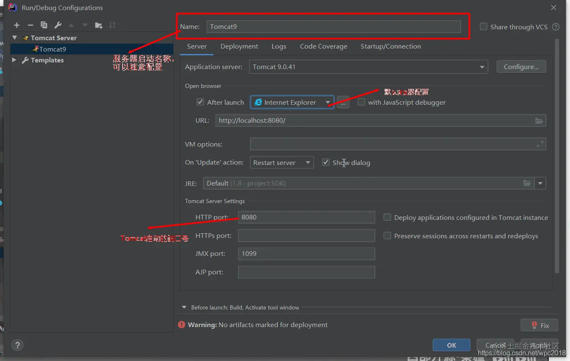The height and width of the screenshot is (361, 570).
Task: Click the HTTPs port field
Action: click(x=306, y=236)
